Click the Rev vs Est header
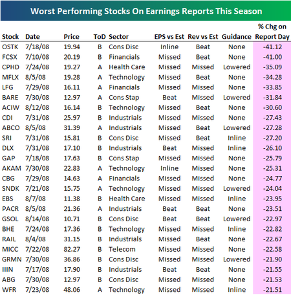The width and height of the screenshot is (291, 295). click(x=203, y=37)
